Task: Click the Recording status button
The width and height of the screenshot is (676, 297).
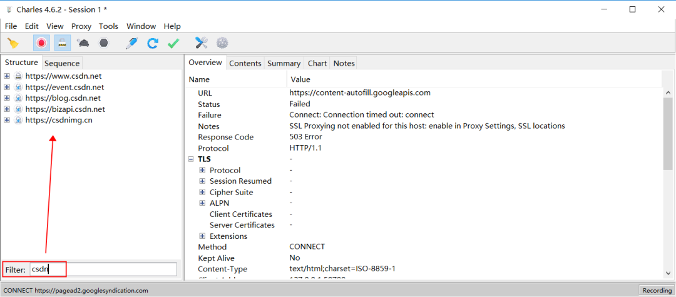Action: (x=655, y=291)
